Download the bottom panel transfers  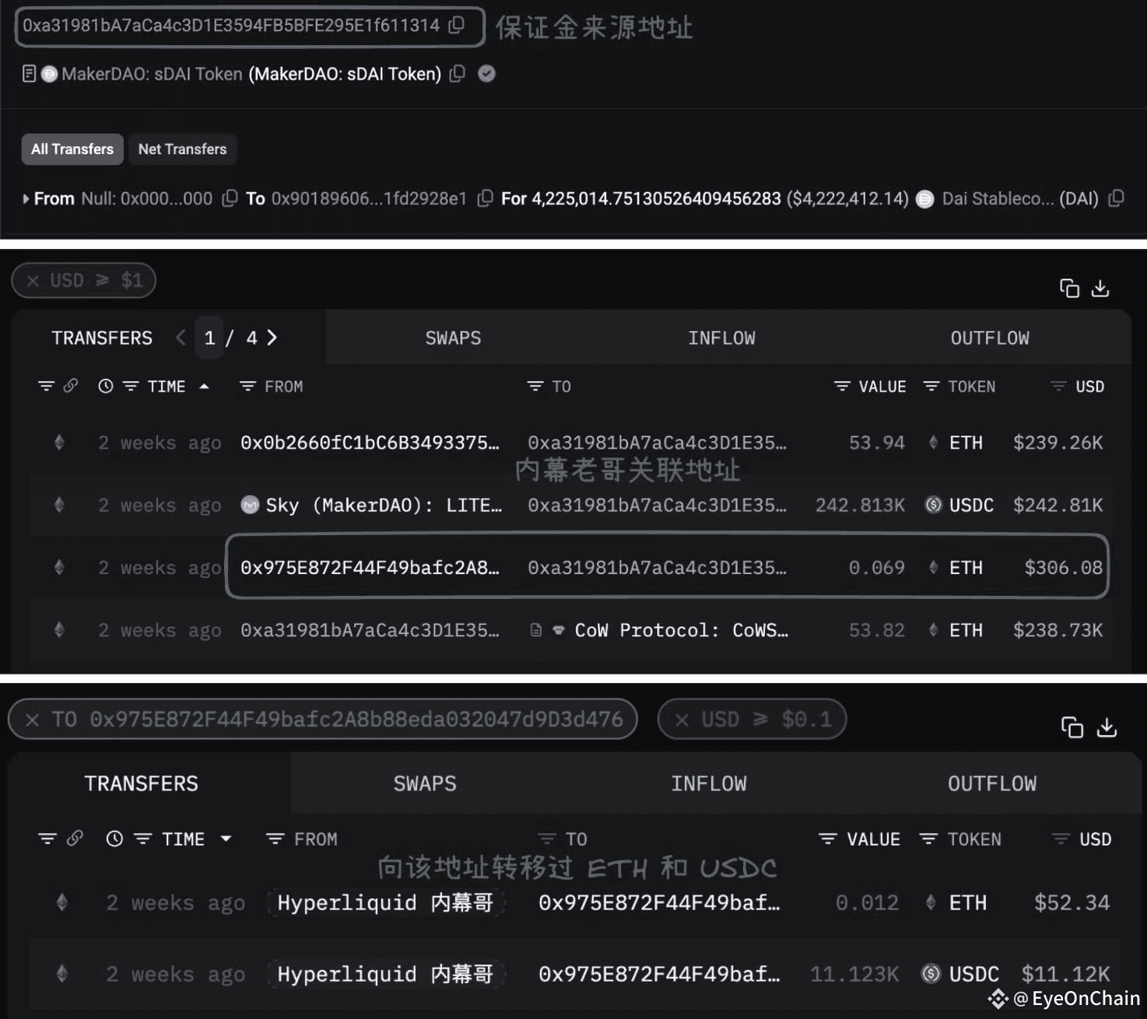[1107, 727]
